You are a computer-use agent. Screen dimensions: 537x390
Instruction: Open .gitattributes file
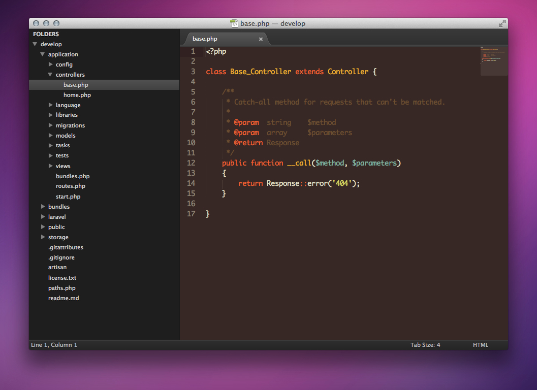66,247
